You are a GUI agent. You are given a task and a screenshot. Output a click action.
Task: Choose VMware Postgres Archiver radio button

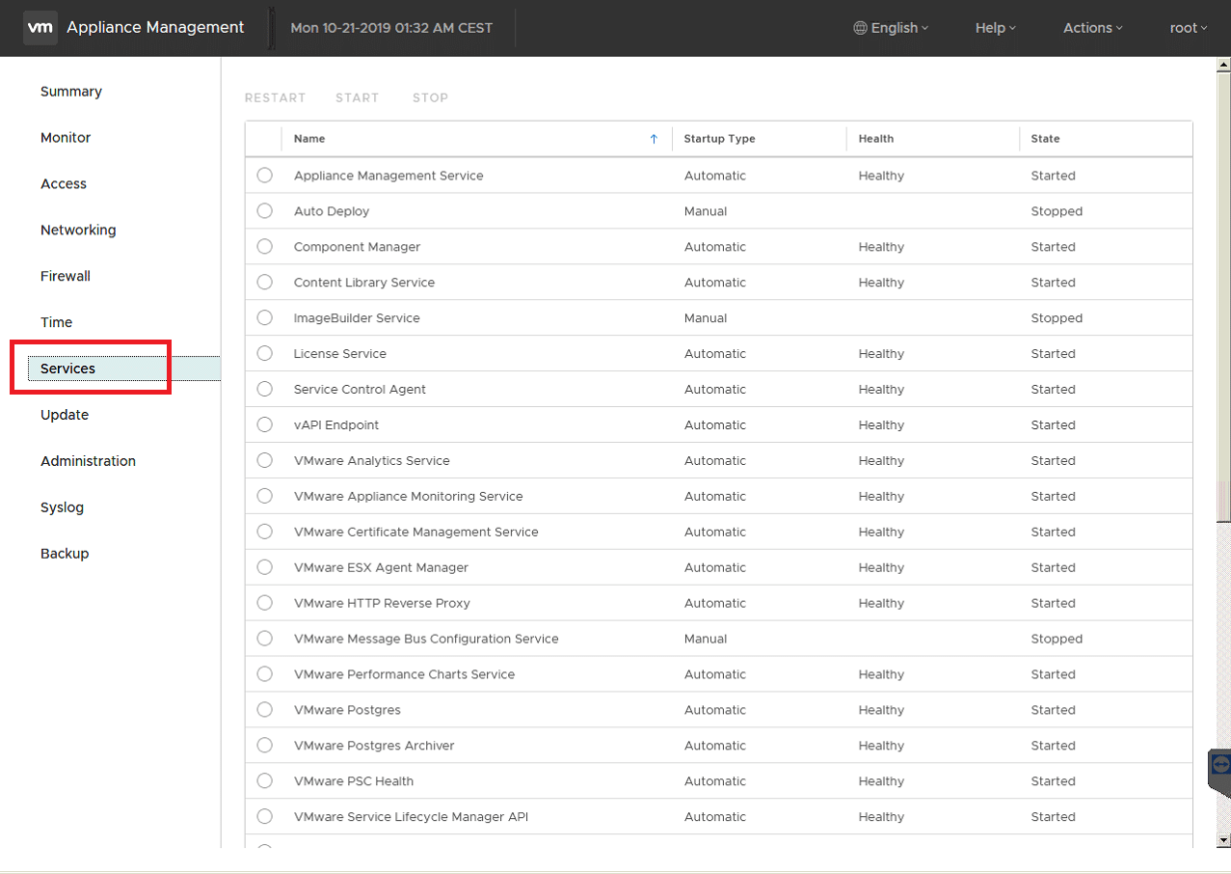(x=265, y=747)
